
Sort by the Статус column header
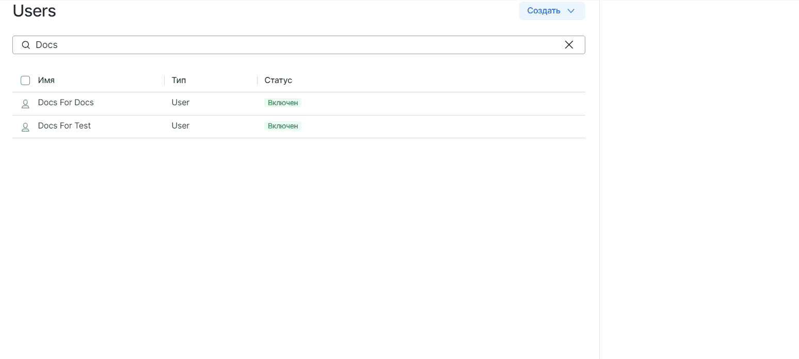278,80
